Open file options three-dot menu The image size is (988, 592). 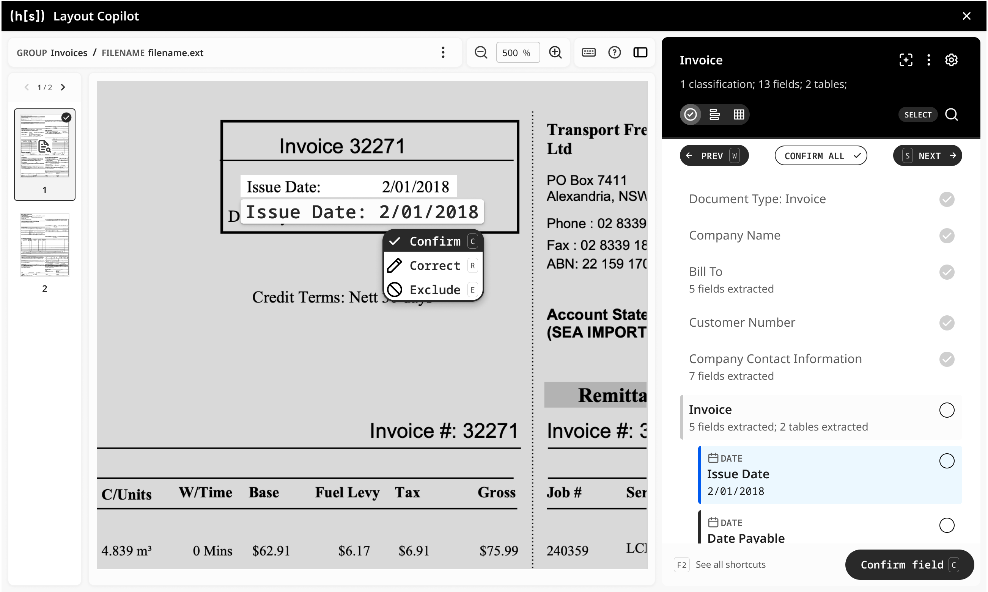point(443,52)
